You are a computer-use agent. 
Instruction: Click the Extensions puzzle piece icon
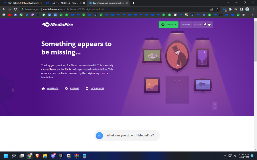230,9
